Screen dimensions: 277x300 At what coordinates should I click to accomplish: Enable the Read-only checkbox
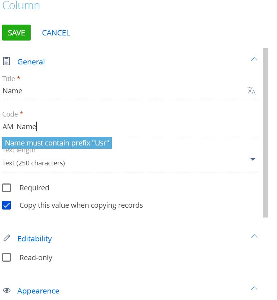[x=6, y=257]
